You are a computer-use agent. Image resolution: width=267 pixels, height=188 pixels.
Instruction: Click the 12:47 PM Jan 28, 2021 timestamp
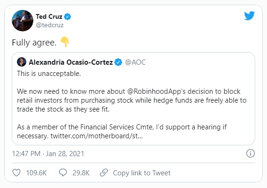pyautogui.click(x=48, y=154)
